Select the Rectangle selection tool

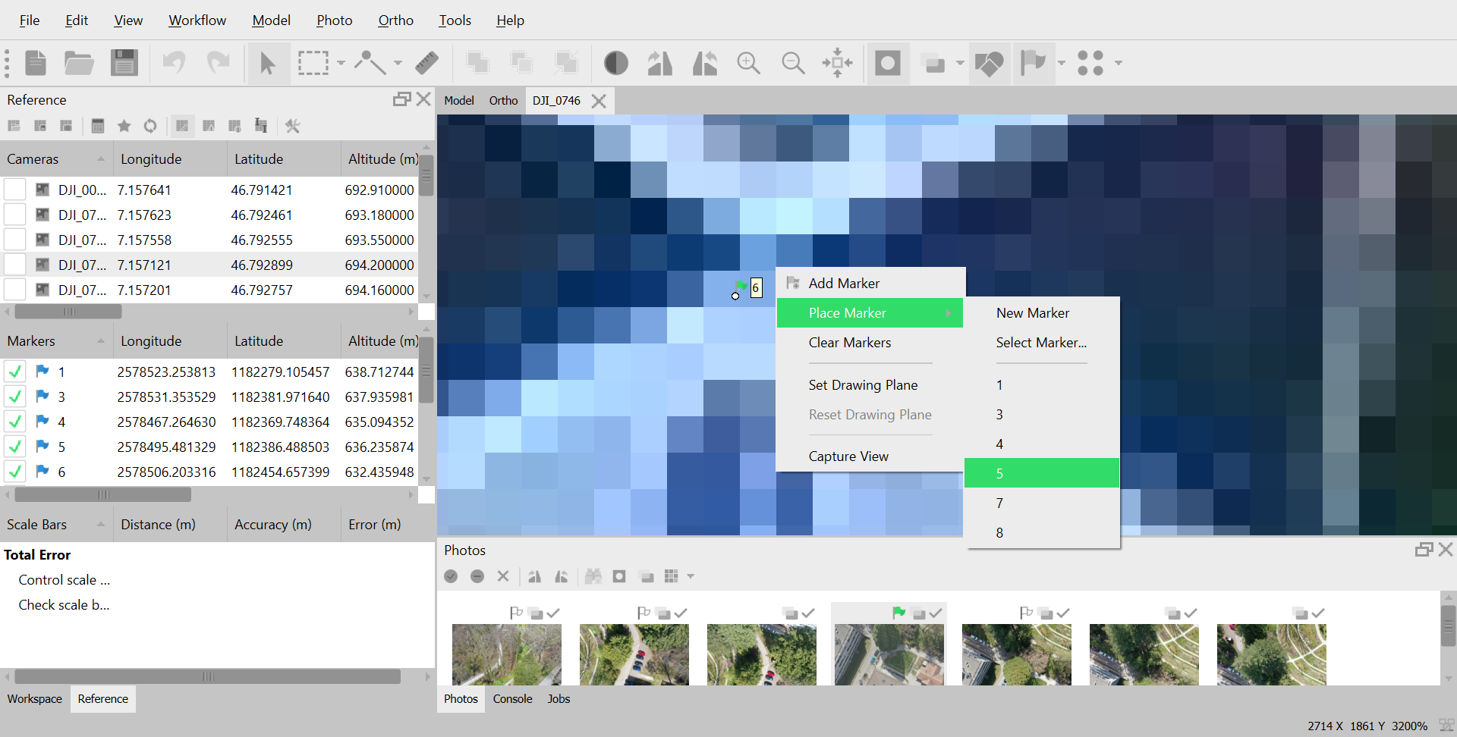313,63
